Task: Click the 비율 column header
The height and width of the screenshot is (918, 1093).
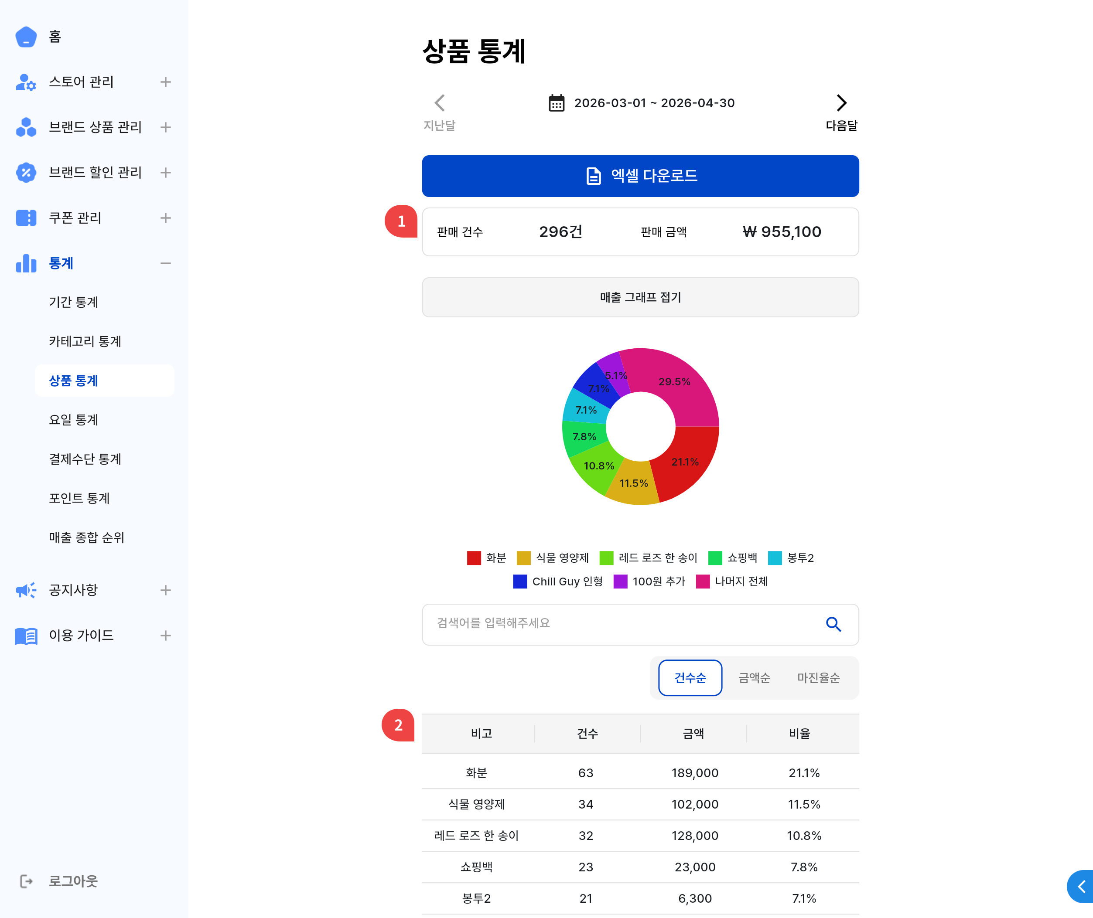Action: point(799,733)
